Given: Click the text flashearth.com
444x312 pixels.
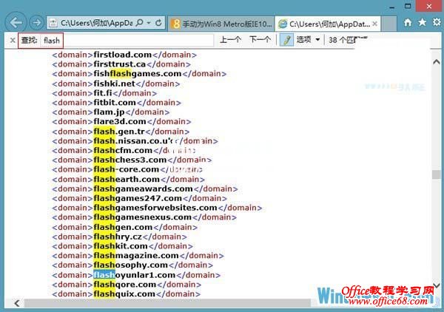Looking at the screenshot, I should [127, 180].
